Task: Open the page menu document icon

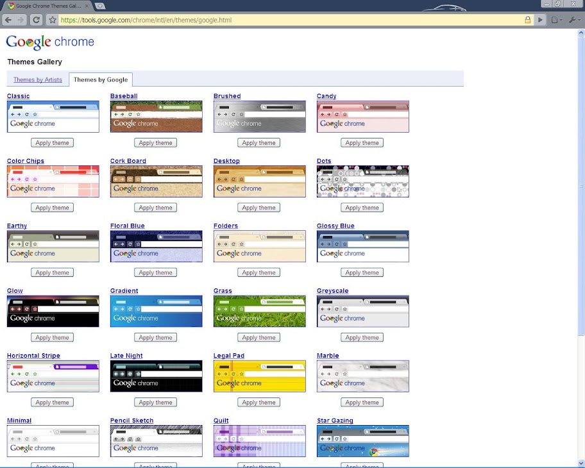Action: pyautogui.click(x=556, y=20)
